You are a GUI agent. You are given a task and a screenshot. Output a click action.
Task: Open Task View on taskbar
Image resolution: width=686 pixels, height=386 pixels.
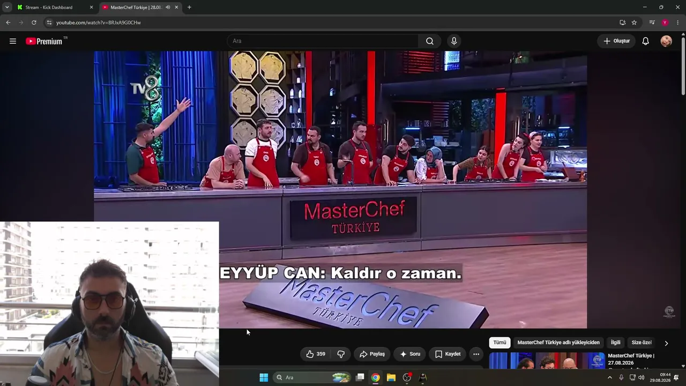(x=360, y=377)
